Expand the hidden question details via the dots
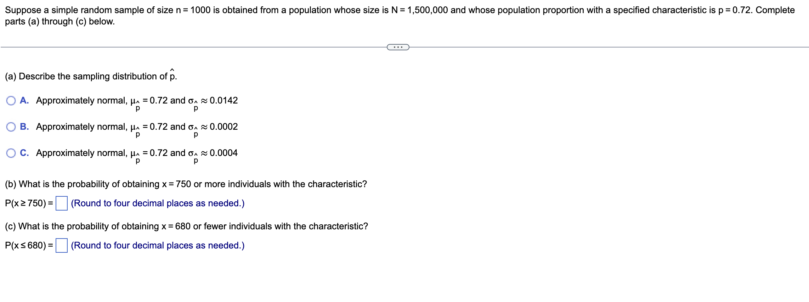Image resolution: width=809 pixels, height=302 pixels. [x=398, y=46]
